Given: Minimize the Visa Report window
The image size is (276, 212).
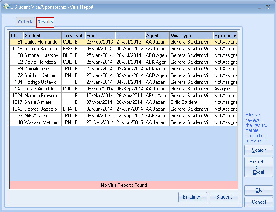Looking at the screenshot, I should coord(260,7).
